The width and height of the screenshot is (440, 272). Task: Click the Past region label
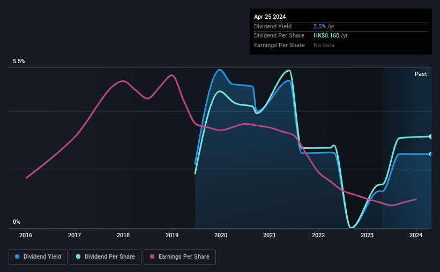[x=421, y=74]
